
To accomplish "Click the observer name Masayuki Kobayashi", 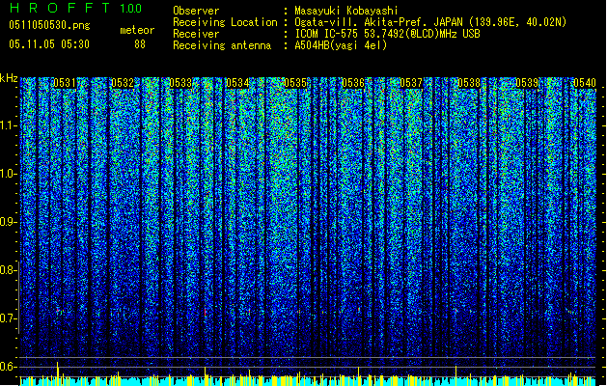I will pyautogui.click(x=346, y=11).
